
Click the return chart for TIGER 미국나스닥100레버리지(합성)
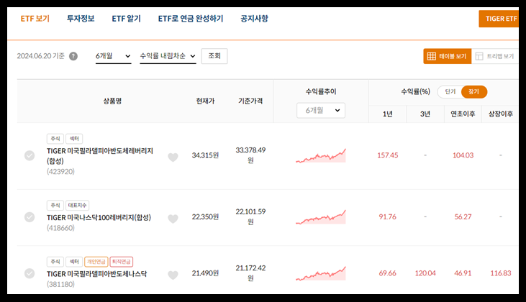(321, 217)
